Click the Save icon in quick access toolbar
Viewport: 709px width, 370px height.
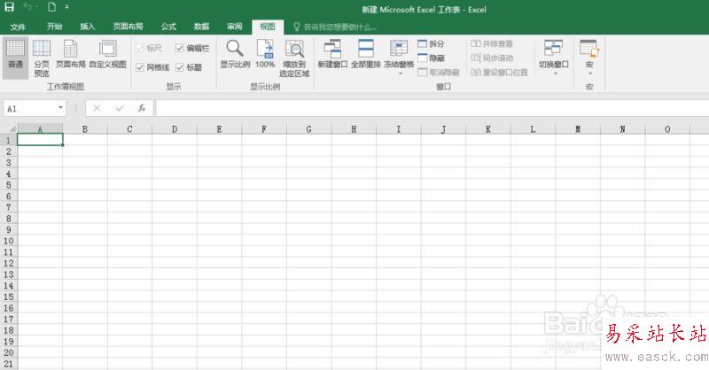[x=9, y=7]
